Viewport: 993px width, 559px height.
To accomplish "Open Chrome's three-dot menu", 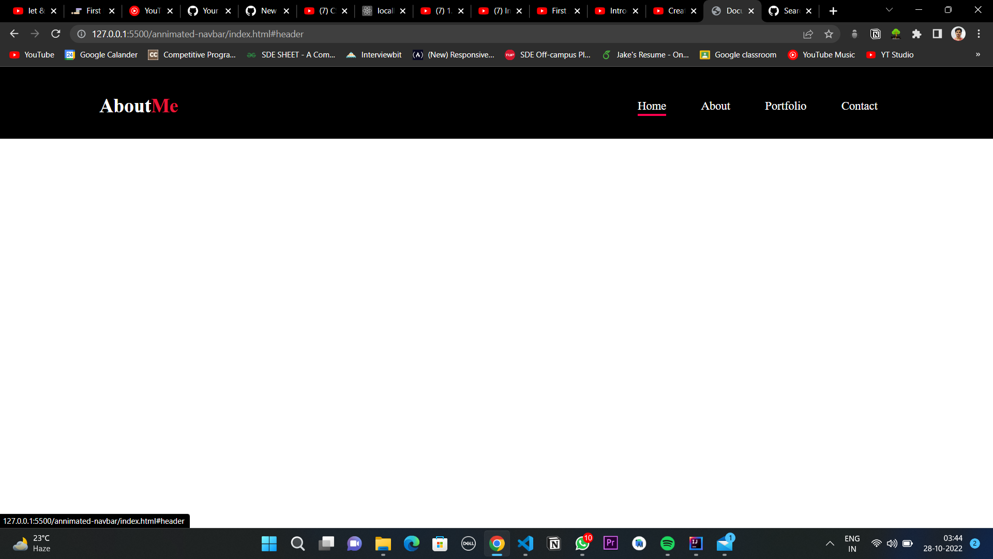I will tap(979, 34).
